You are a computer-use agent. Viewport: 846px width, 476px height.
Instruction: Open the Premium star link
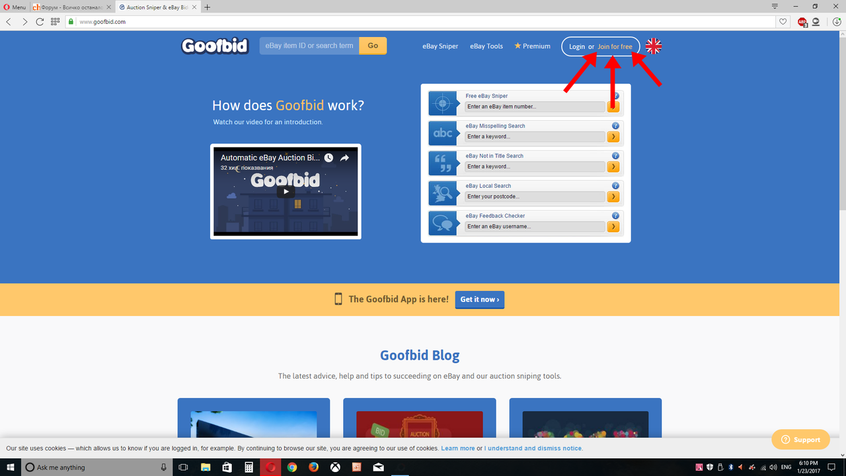pyautogui.click(x=533, y=46)
